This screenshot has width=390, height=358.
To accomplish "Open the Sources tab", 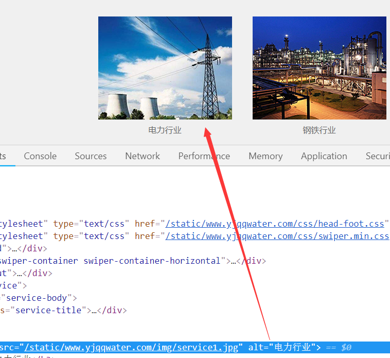I will coord(91,156).
